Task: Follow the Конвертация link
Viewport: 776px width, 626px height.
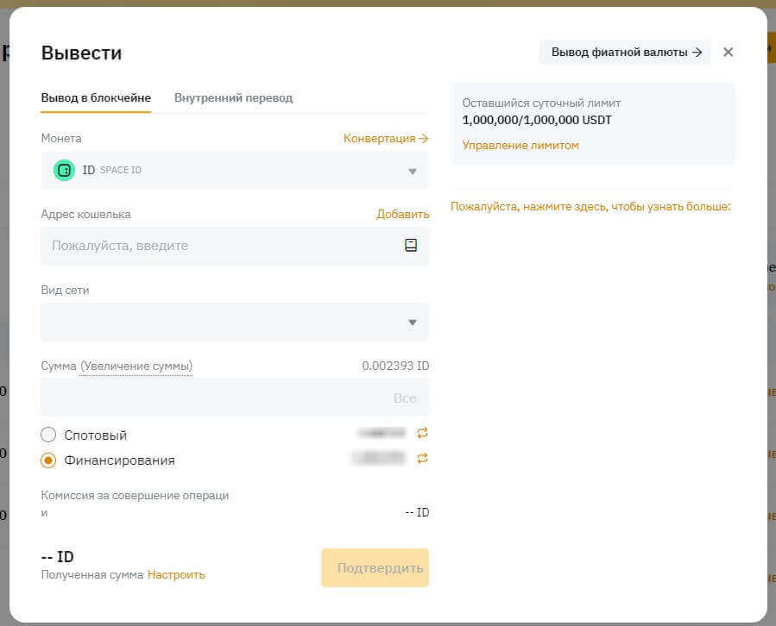Action: 386,138
